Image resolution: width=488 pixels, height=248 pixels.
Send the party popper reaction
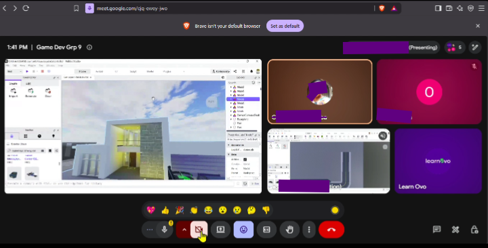[x=180, y=210]
